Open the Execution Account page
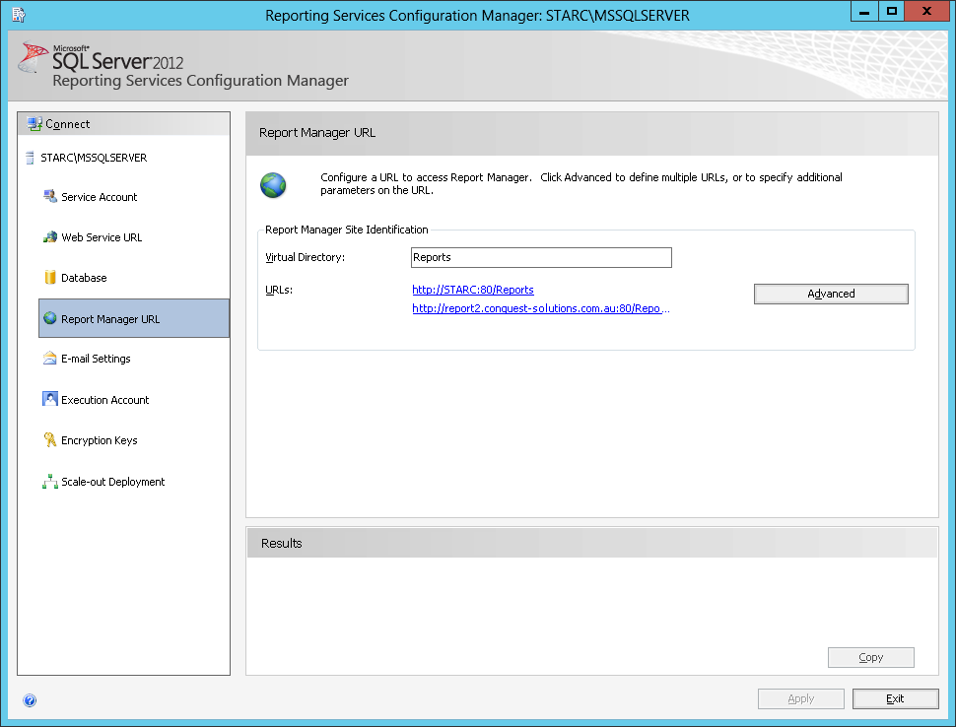This screenshot has height=727, width=956. click(x=104, y=400)
